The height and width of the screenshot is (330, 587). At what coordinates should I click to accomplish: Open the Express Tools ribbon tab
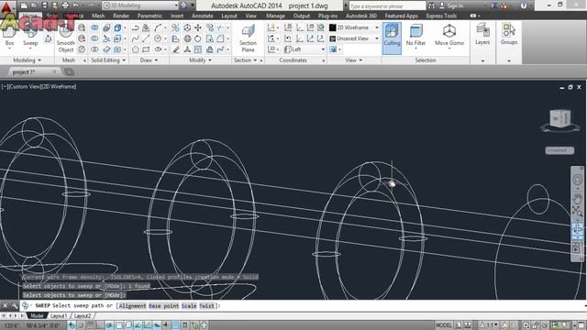[x=441, y=16]
